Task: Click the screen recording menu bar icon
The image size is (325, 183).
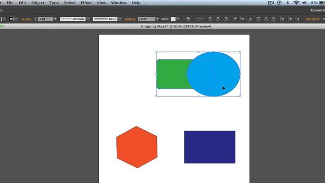Action: point(271,3)
